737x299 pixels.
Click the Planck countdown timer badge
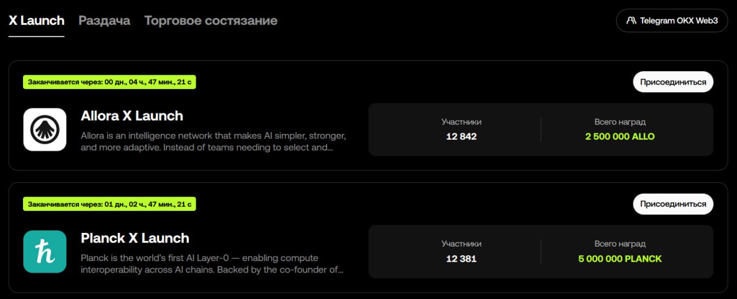[x=109, y=204]
